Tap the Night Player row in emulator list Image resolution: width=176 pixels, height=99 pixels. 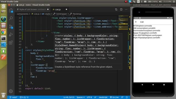click(x=147, y=38)
